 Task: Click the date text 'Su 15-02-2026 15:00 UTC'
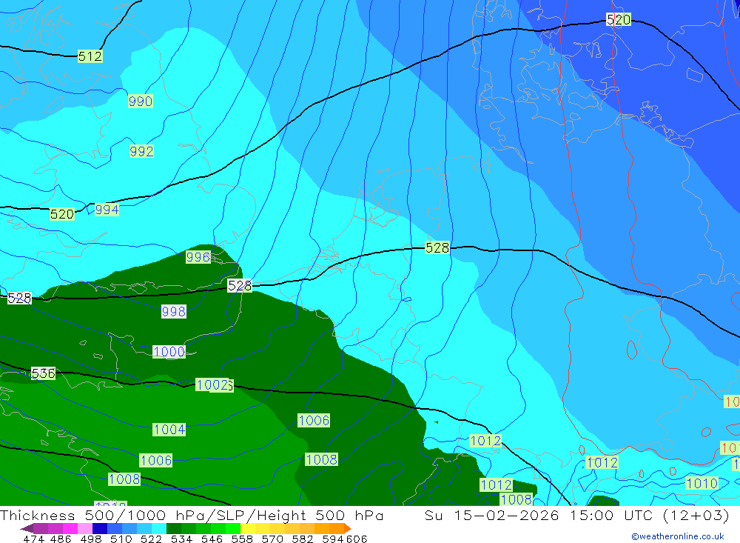(539, 515)
